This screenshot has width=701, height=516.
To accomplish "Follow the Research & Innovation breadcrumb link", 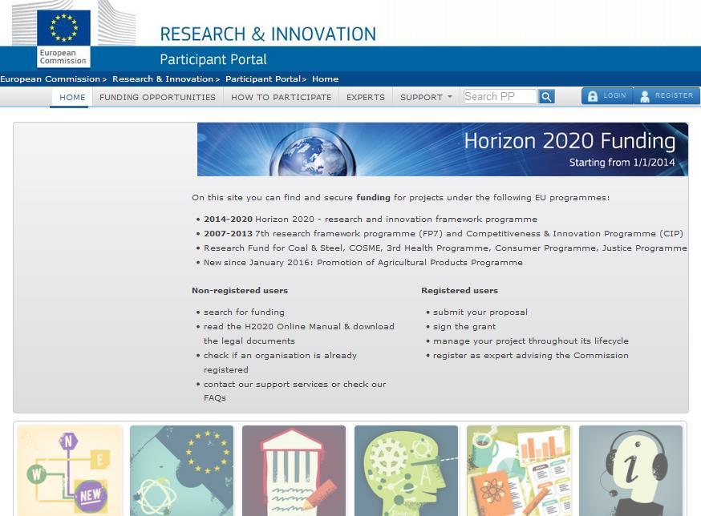I will 163,79.
